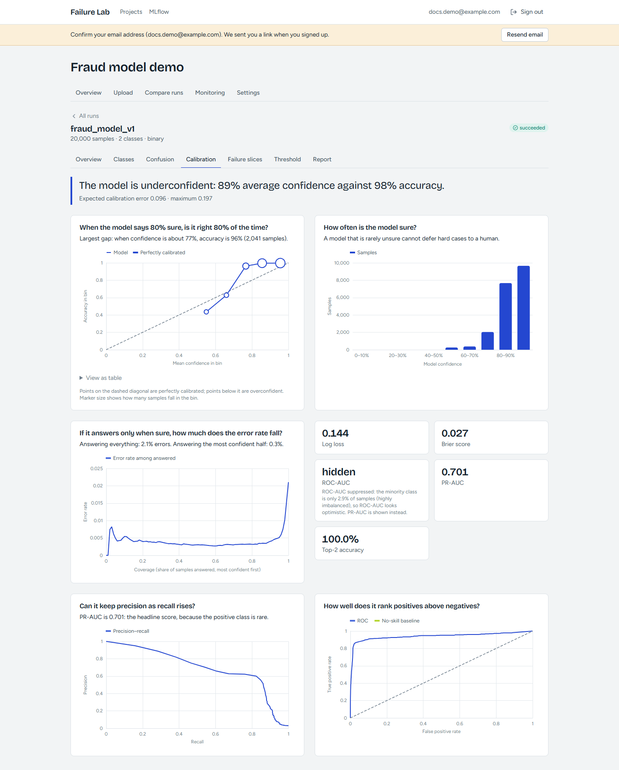Open the Projects link
The height and width of the screenshot is (770, 619).
pyautogui.click(x=131, y=12)
